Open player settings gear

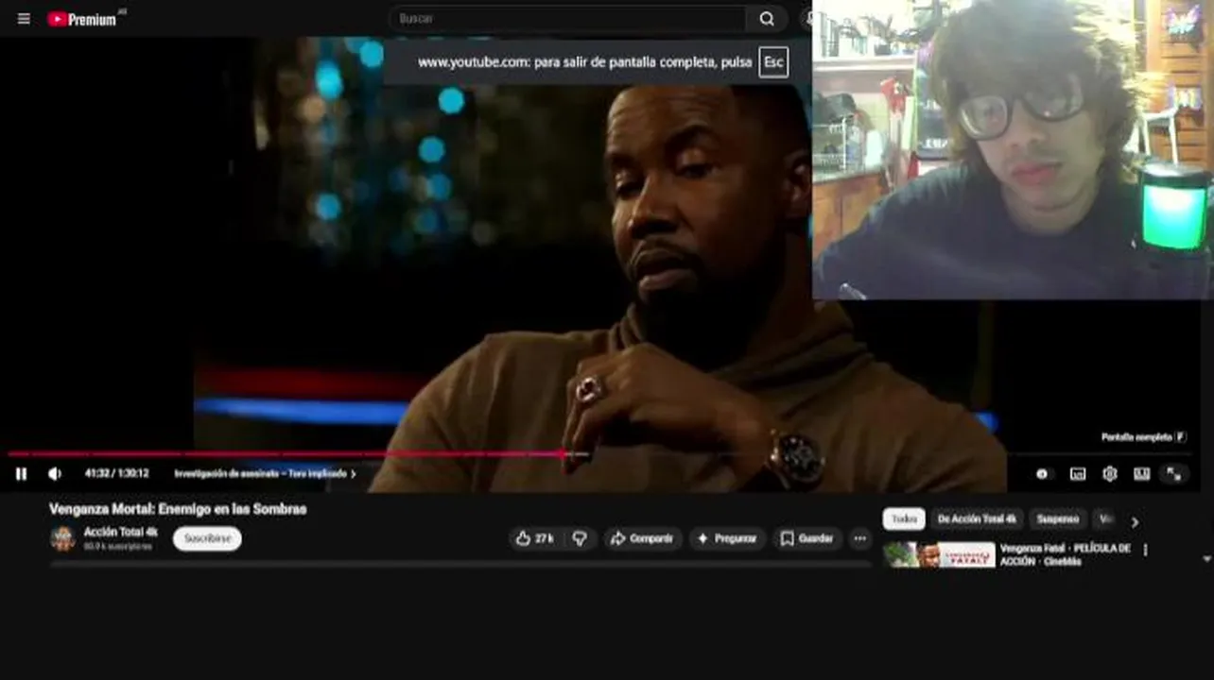click(x=1110, y=474)
